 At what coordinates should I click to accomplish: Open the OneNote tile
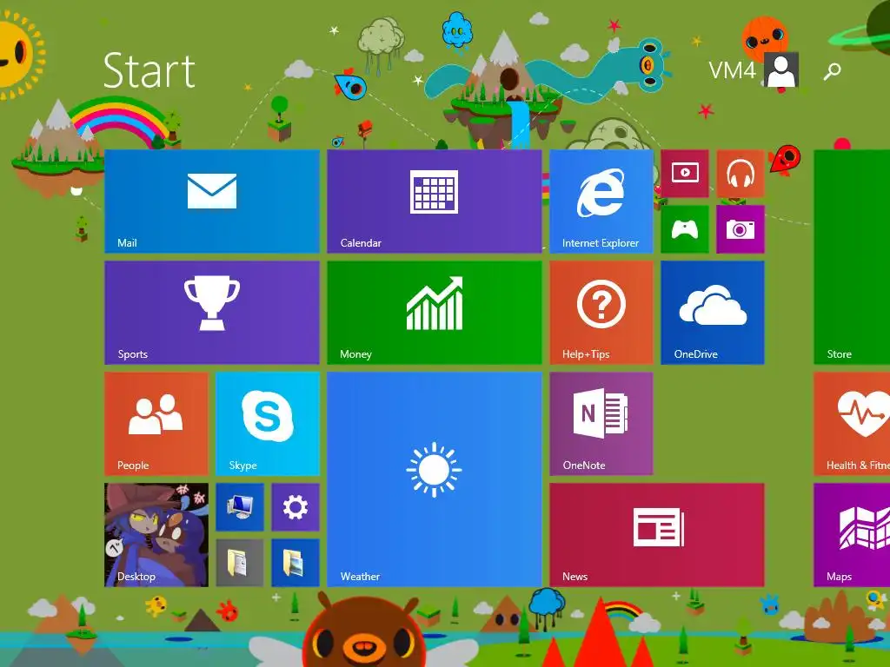[x=601, y=423]
